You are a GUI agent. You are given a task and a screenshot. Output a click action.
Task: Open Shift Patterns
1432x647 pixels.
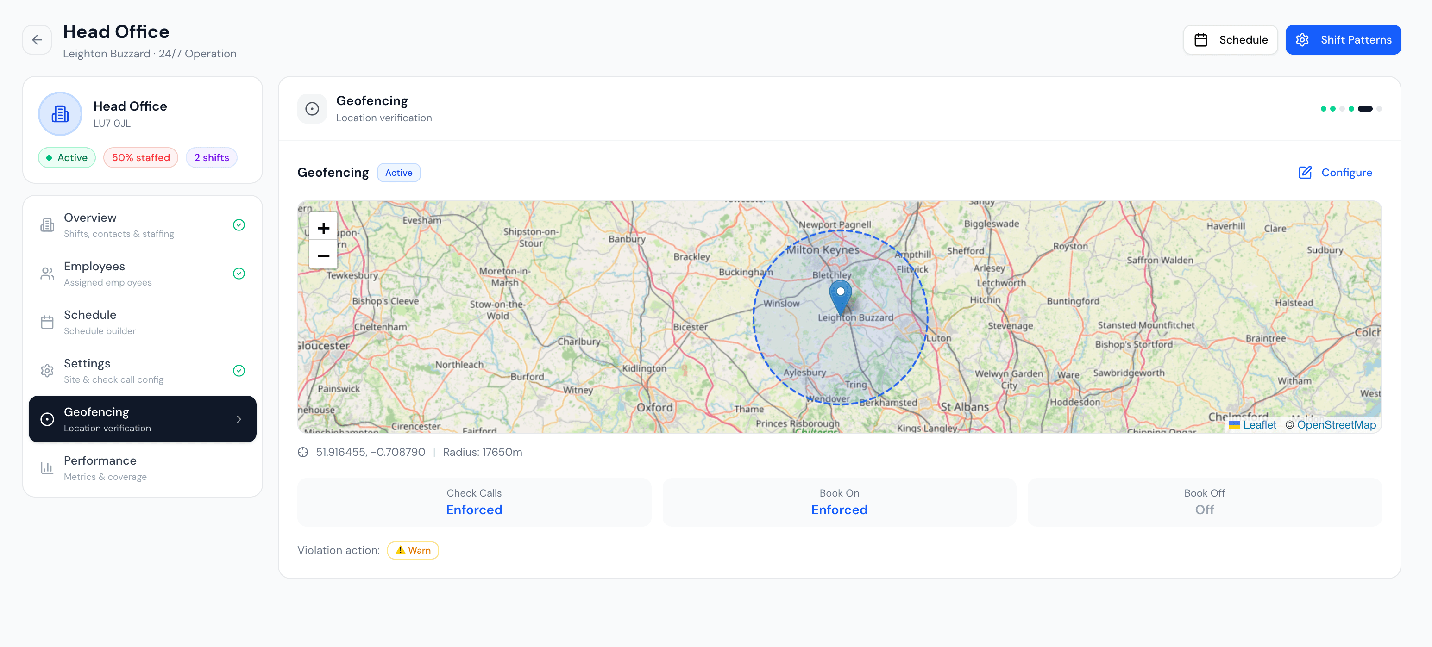click(1343, 40)
